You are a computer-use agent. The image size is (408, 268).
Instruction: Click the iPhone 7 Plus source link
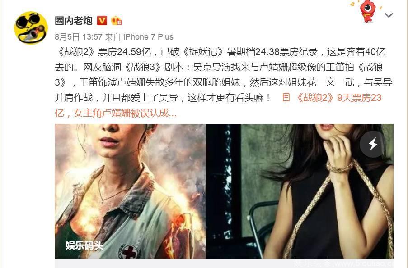148,37
